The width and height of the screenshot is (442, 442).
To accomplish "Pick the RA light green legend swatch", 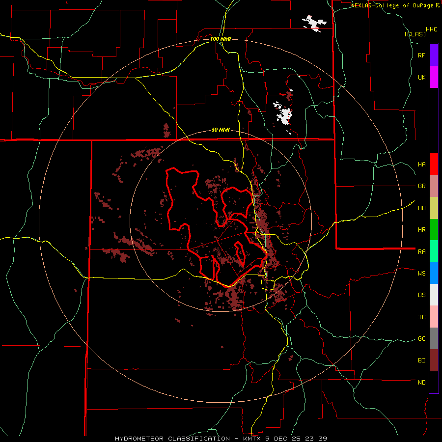I will tap(434, 251).
